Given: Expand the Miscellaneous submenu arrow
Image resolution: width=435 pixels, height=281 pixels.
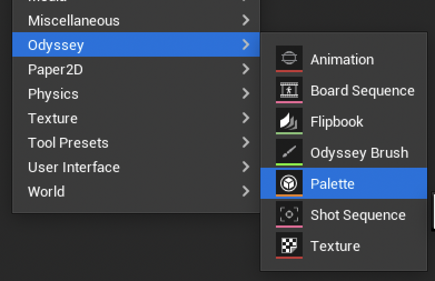Looking at the screenshot, I should click(x=246, y=21).
